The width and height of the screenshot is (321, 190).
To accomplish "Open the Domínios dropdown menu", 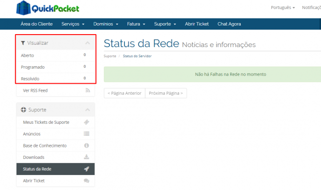I will click(x=106, y=24).
